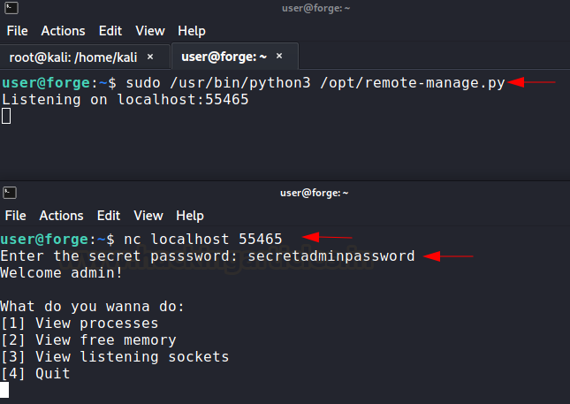Click the bottom window title bar user@forge: ~
Screen dimensions: 570x404
pos(314,193)
